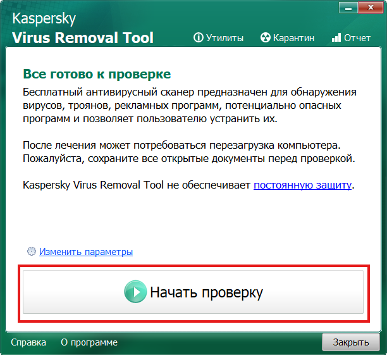Follow the постоянную защиту link
The image size is (387, 355).
pos(303,185)
